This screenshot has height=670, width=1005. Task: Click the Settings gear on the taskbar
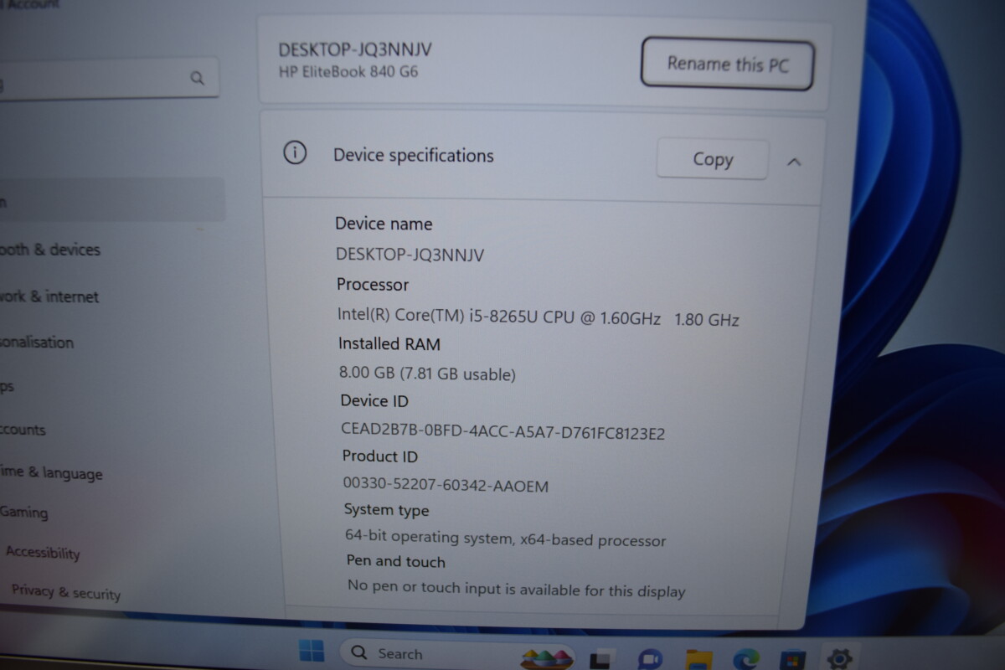click(x=839, y=658)
